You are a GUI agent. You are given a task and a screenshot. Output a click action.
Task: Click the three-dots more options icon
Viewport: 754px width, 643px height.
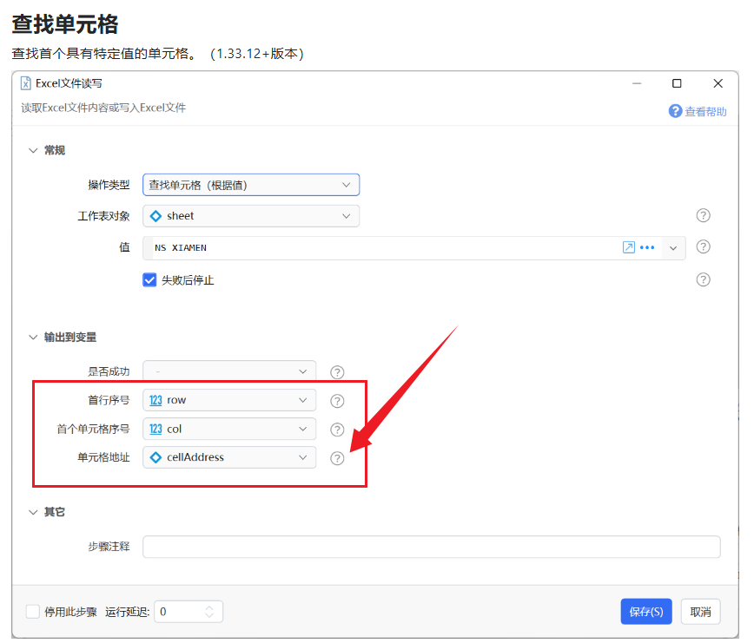coord(647,247)
